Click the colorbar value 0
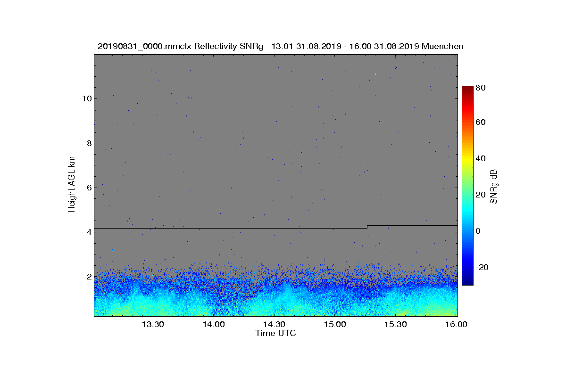The height and width of the screenshot is (377, 566). tap(478, 231)
